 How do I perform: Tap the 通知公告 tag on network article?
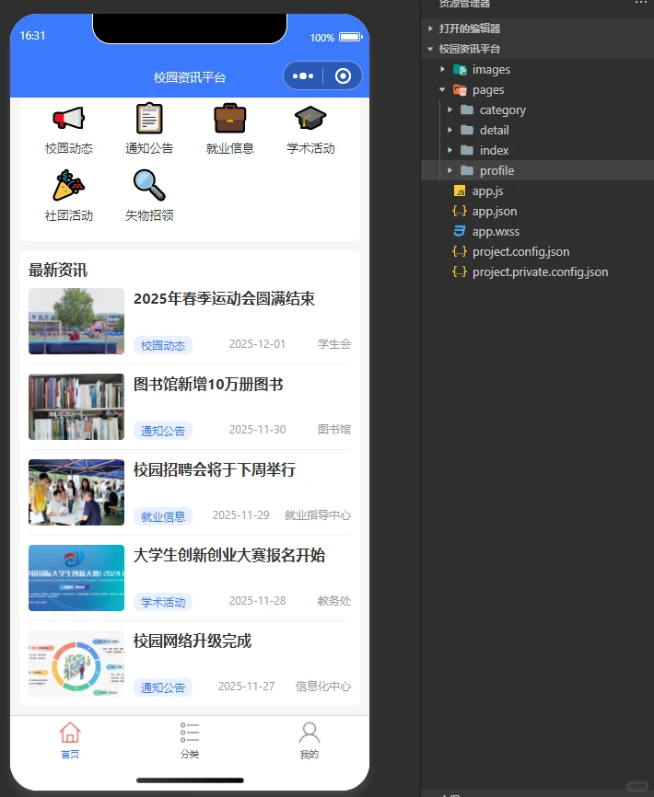click(x=163, y=687)
